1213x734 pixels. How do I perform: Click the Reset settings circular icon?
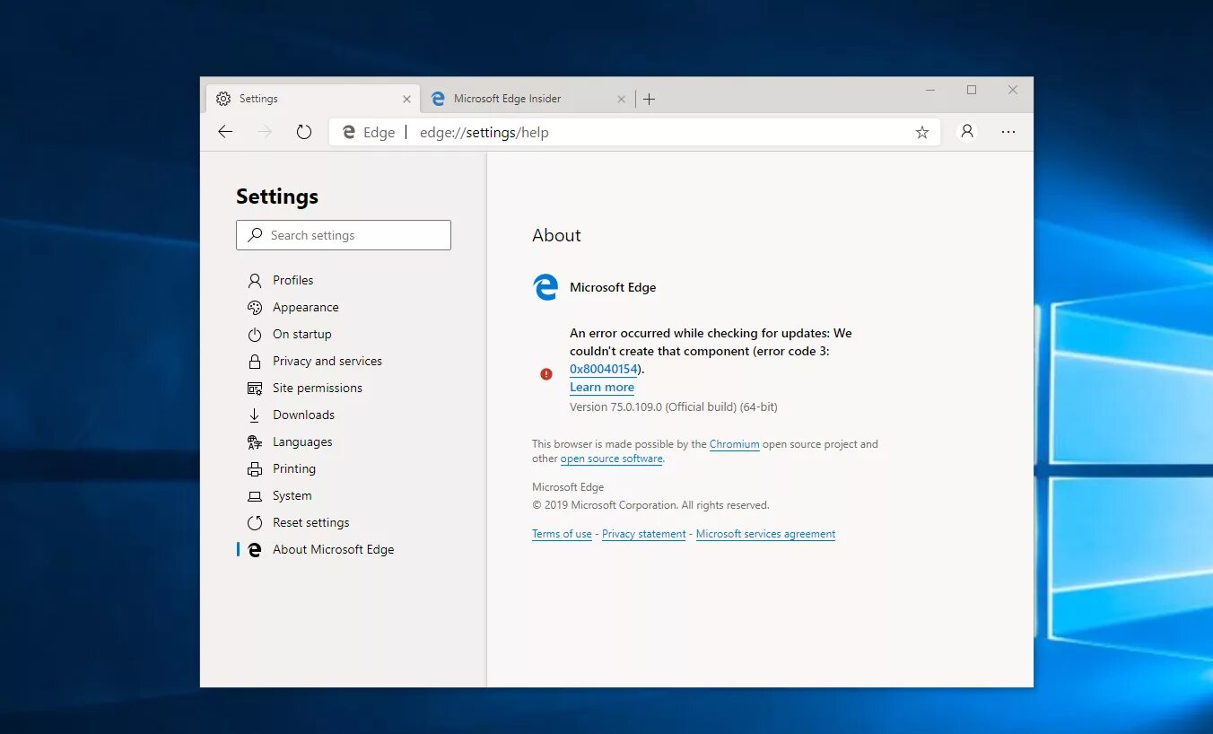pos(255,522)
